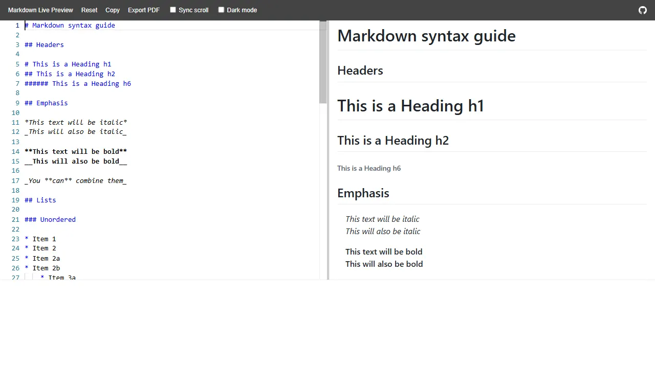Click the '## Emphasis' source line
Image resolution: width=655 pixels, height=368 pixels.
click(46, 103)
